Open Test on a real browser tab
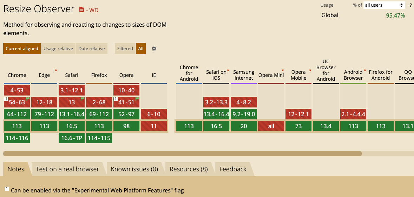 pos(67,169)
